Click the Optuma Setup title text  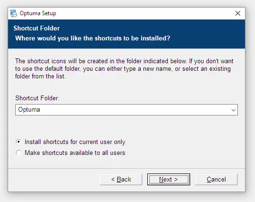tap(38, 13)
